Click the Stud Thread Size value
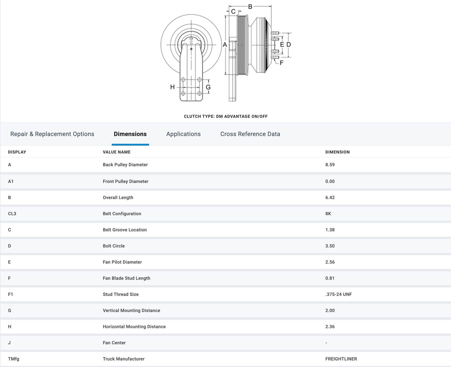 [x=338, y=295]
